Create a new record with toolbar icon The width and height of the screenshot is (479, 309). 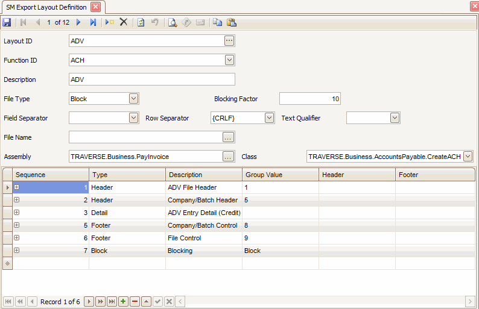click(x=110, y=22)
